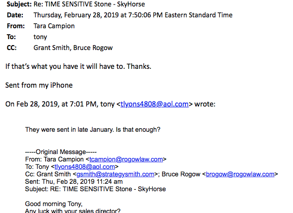Viewport: 293px width, 213px height.
Task: Click 'They were sent in late January' text
Action: pyautogui.click(x=93, y=130)
